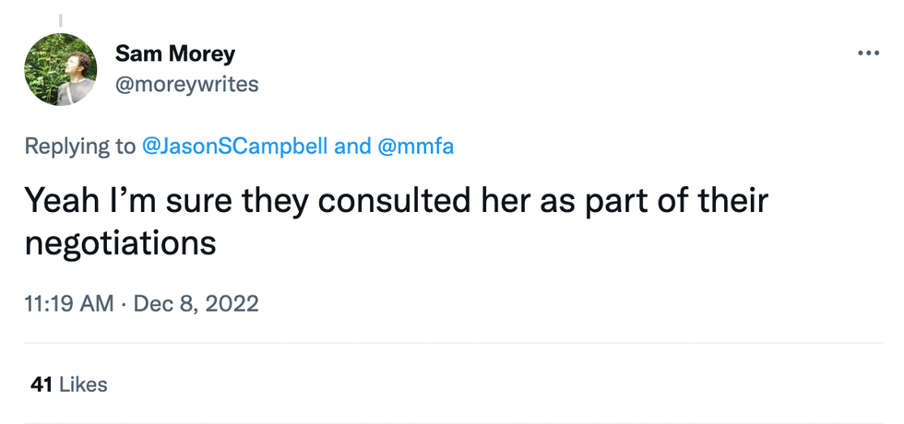Click the thread connector line above avatar

pyautogui.click(x=61, y=19)
